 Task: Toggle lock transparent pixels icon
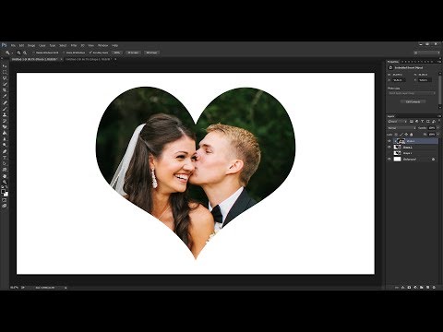396,135
